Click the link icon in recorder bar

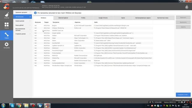click(150, 102)
